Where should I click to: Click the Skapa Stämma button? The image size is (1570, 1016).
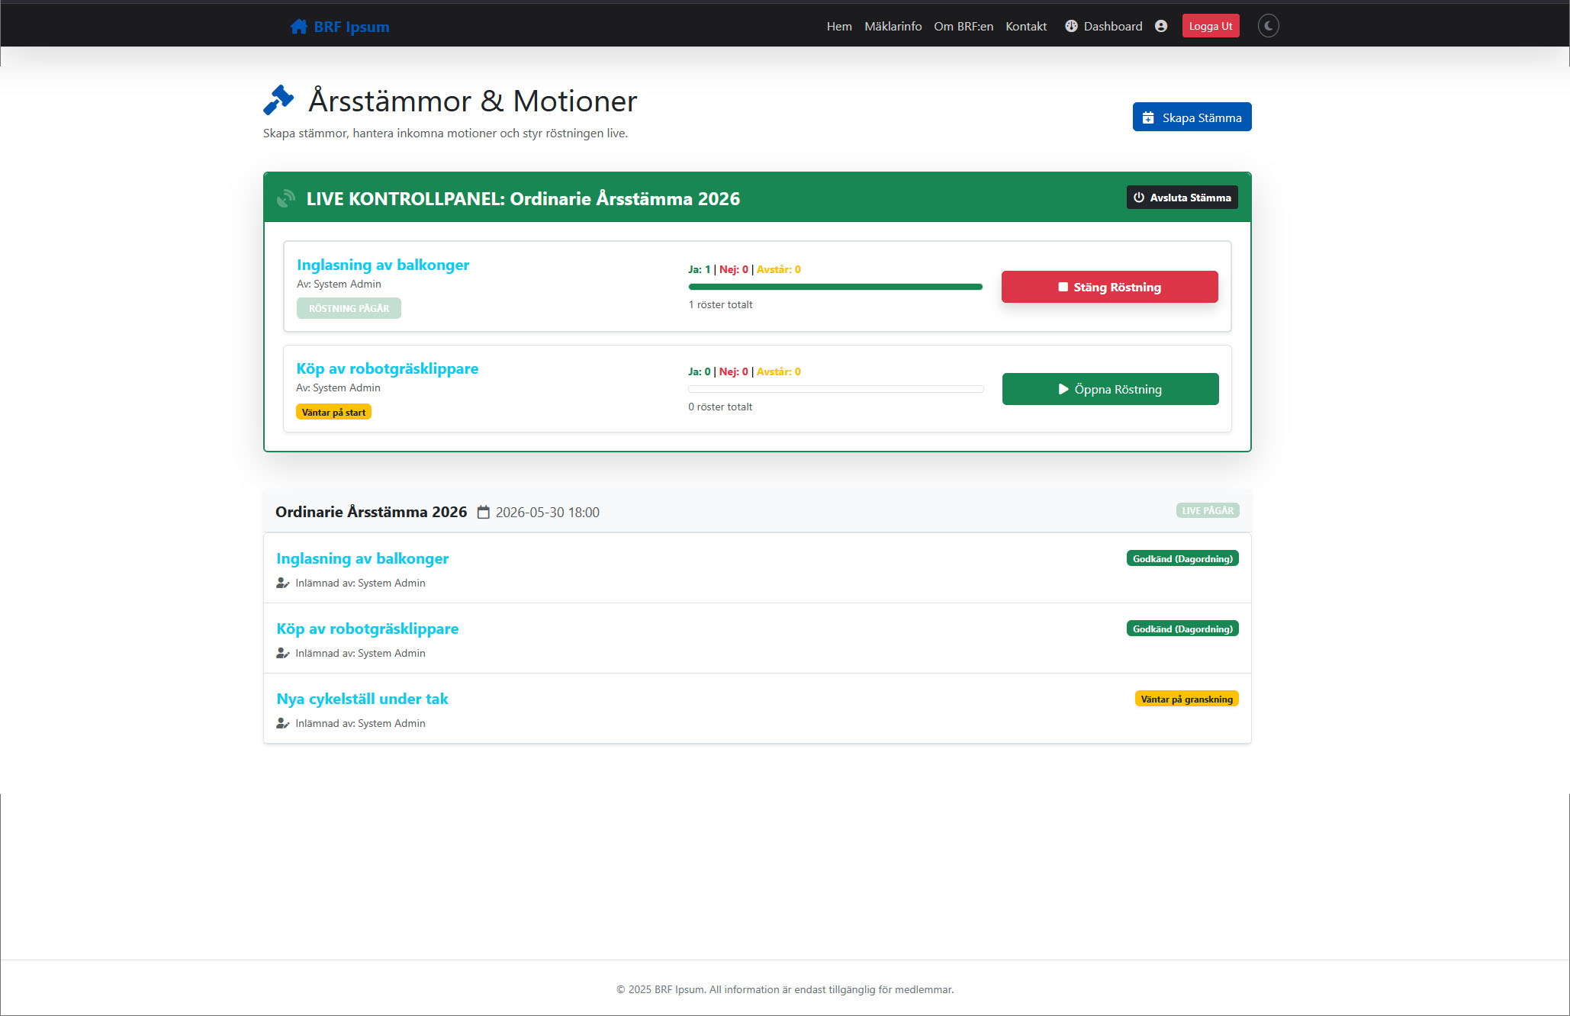pos(1192,117)
